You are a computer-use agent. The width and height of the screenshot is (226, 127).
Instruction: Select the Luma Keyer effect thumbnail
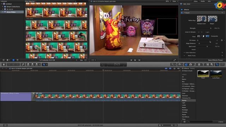click(216, 74)
